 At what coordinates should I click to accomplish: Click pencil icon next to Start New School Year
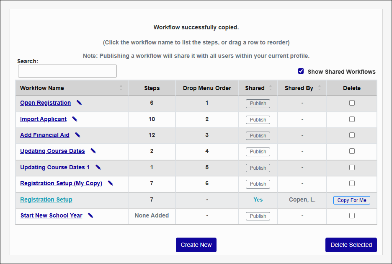click(x=90, y=215)
